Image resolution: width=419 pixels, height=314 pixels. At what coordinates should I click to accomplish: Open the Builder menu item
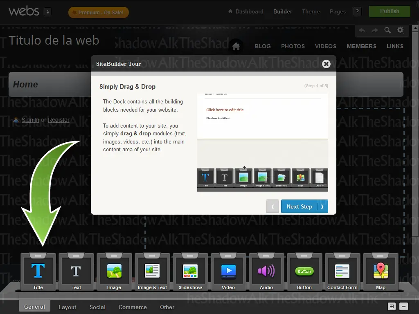coord(283,11)
